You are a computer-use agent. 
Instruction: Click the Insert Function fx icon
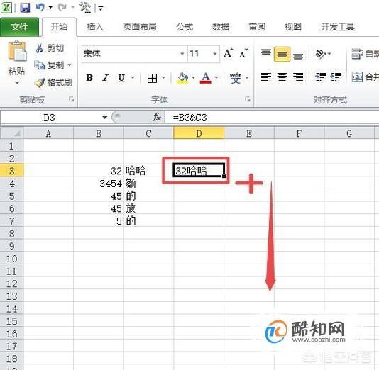tap(157, 117)
